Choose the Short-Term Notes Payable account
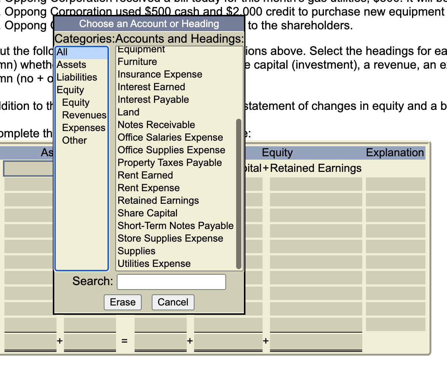Image resolution: width=447 pixels, height=366 pixels. coord(176,226)
